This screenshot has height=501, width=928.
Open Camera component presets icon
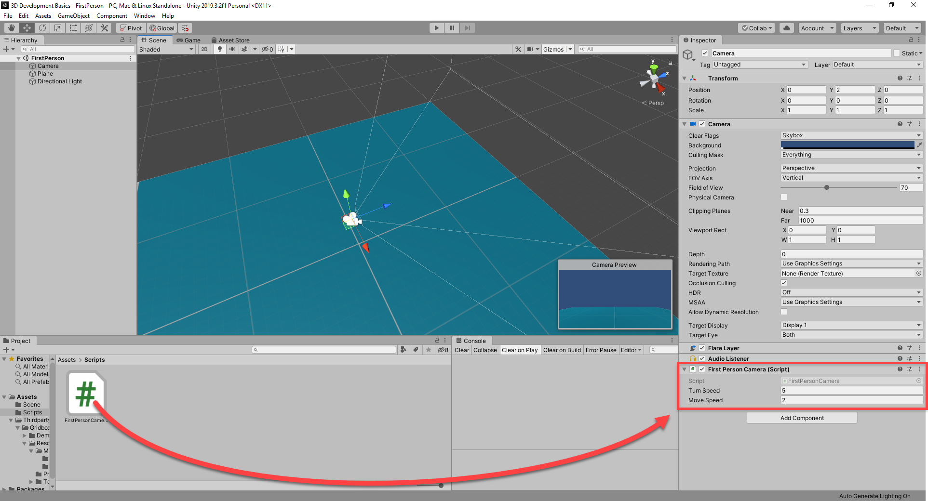coord(910,124)
